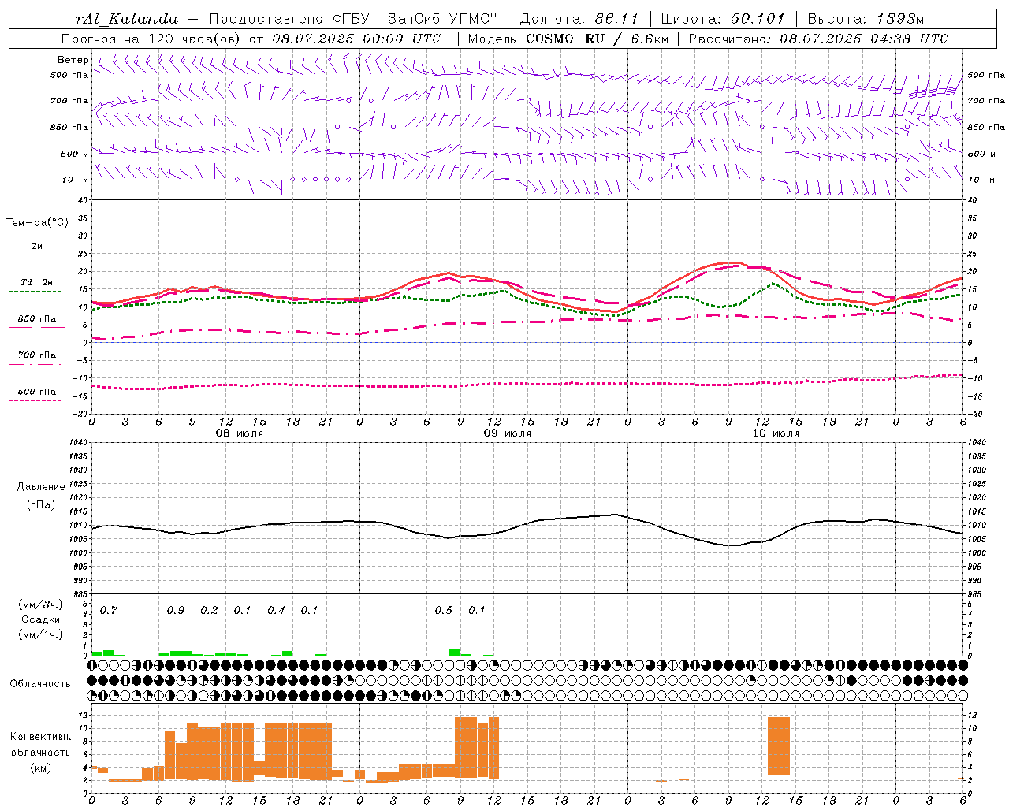Click the 10 м wind level label on the left
The width and height of the screenshot is (1009, 807).
[76, 180]
